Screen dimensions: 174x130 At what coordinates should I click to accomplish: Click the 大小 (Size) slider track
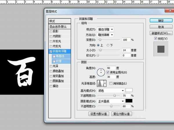click(107, 50)
